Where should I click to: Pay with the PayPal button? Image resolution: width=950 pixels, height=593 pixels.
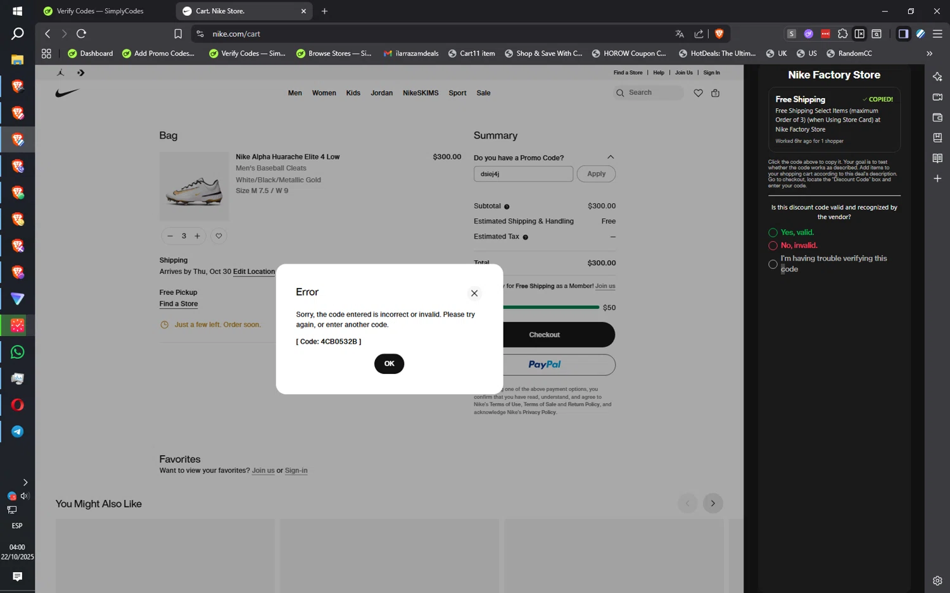point(545,365)
